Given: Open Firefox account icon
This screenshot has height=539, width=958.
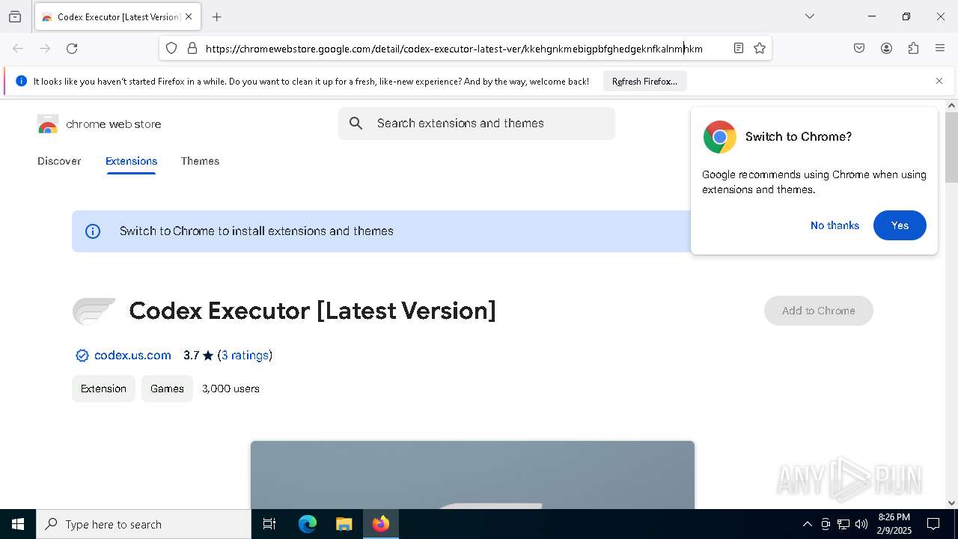Looking at the screenshot, I should pyautogui.click(x=886, y=48).
